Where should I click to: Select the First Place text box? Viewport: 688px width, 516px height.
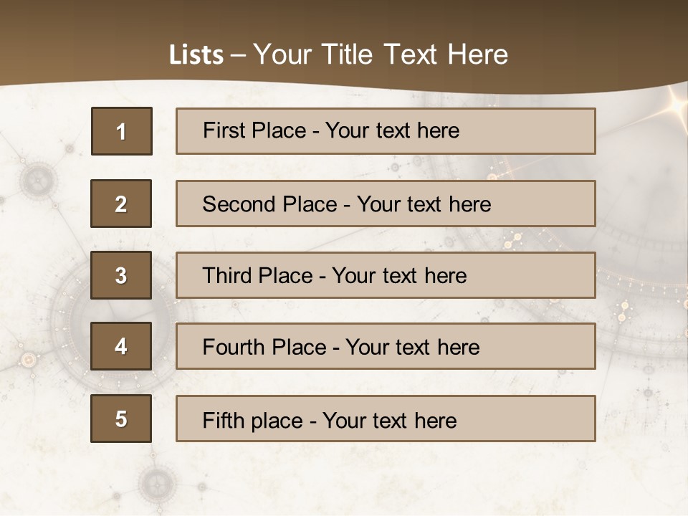386,131
